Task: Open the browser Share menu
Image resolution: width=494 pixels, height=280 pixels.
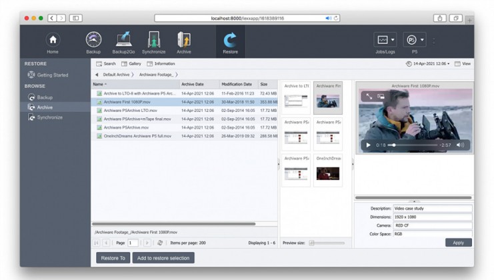Action: tap(440, 18)
